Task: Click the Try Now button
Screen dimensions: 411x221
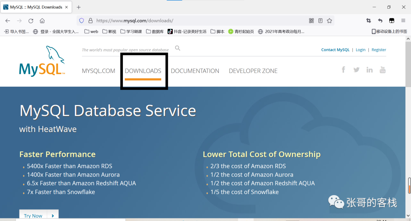Action: 39,214
